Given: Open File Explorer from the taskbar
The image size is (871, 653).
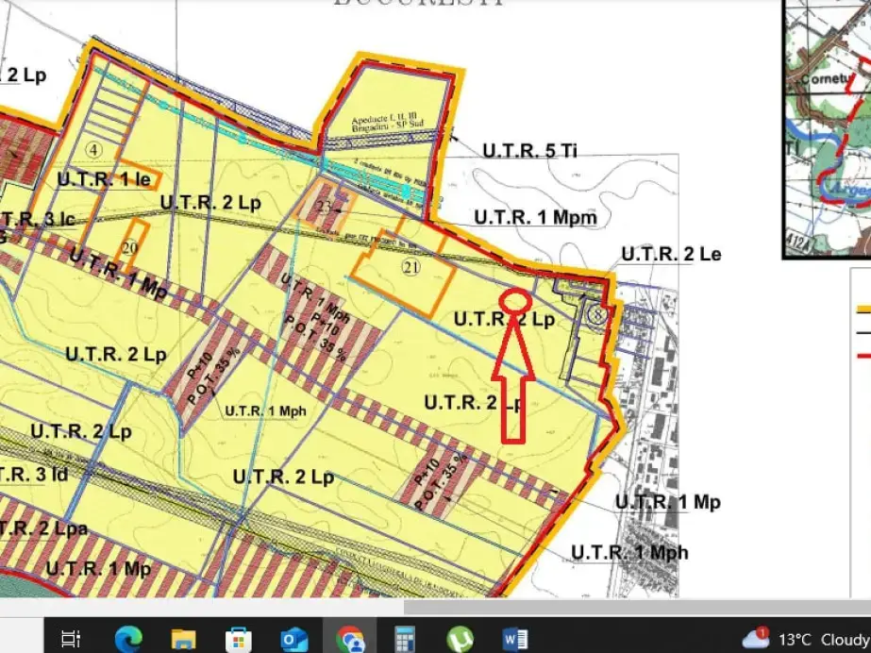Looking at the screenshot, I should 182,640.
